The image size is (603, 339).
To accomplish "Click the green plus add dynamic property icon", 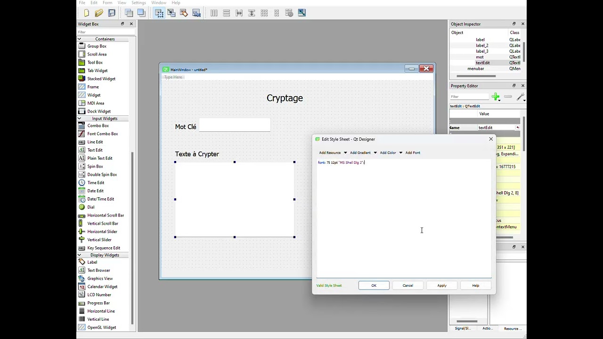I will coord(496,97).
